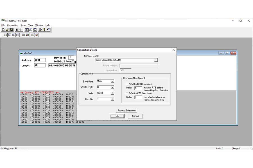Open the Parity dropdown
Screen dimensions: 253x168
point(112,93)
